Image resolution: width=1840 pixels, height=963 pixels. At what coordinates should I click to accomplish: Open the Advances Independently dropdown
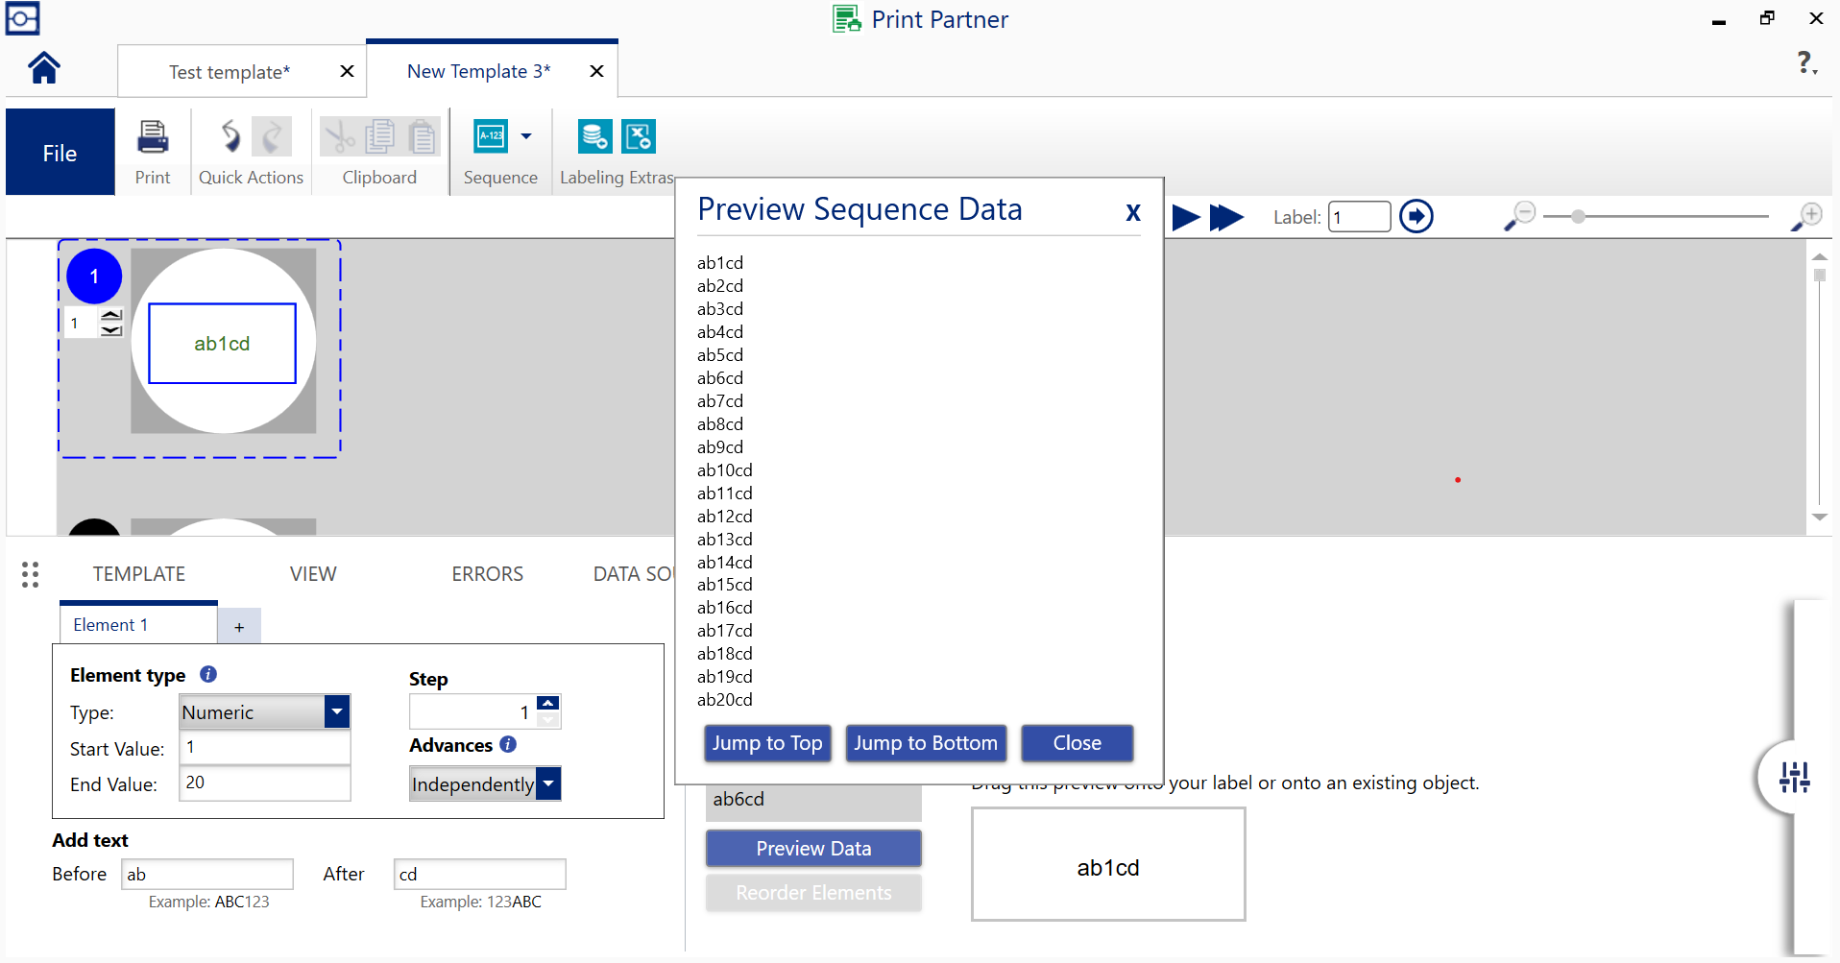coord(547,784)
